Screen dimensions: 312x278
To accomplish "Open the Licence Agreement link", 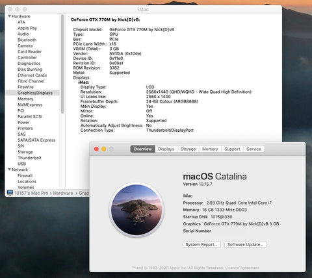I will (242, 268).
